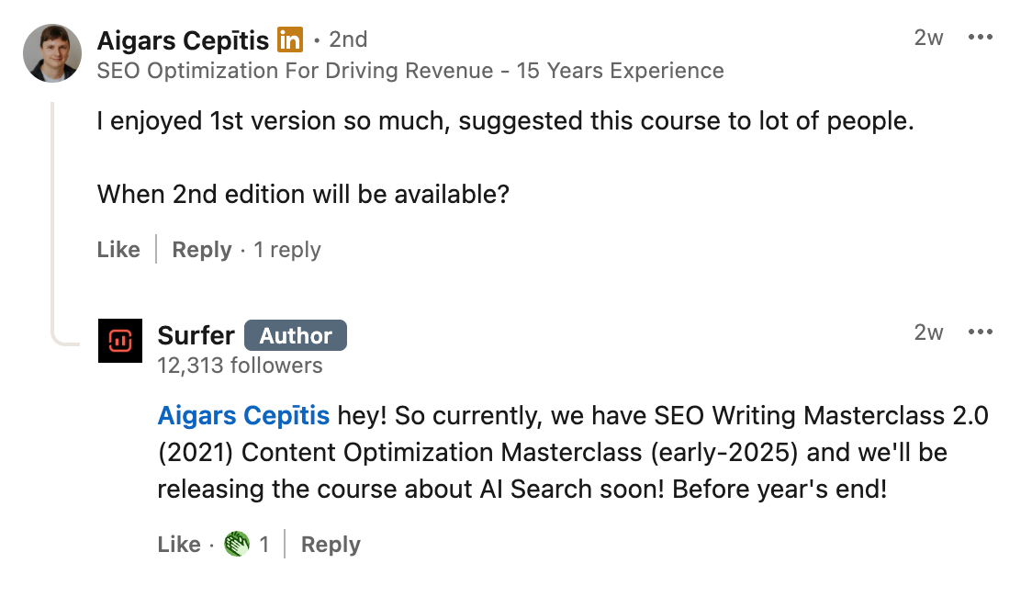This screenshot has width=1032, height=597.
Task: Open the SEO Optimization headline under Aigars
Action: pyautogui.click(x=409, y=71)
